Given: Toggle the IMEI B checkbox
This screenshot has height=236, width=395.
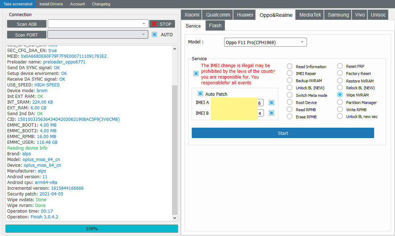Looking at the screenshot, I should coord(271,113).
